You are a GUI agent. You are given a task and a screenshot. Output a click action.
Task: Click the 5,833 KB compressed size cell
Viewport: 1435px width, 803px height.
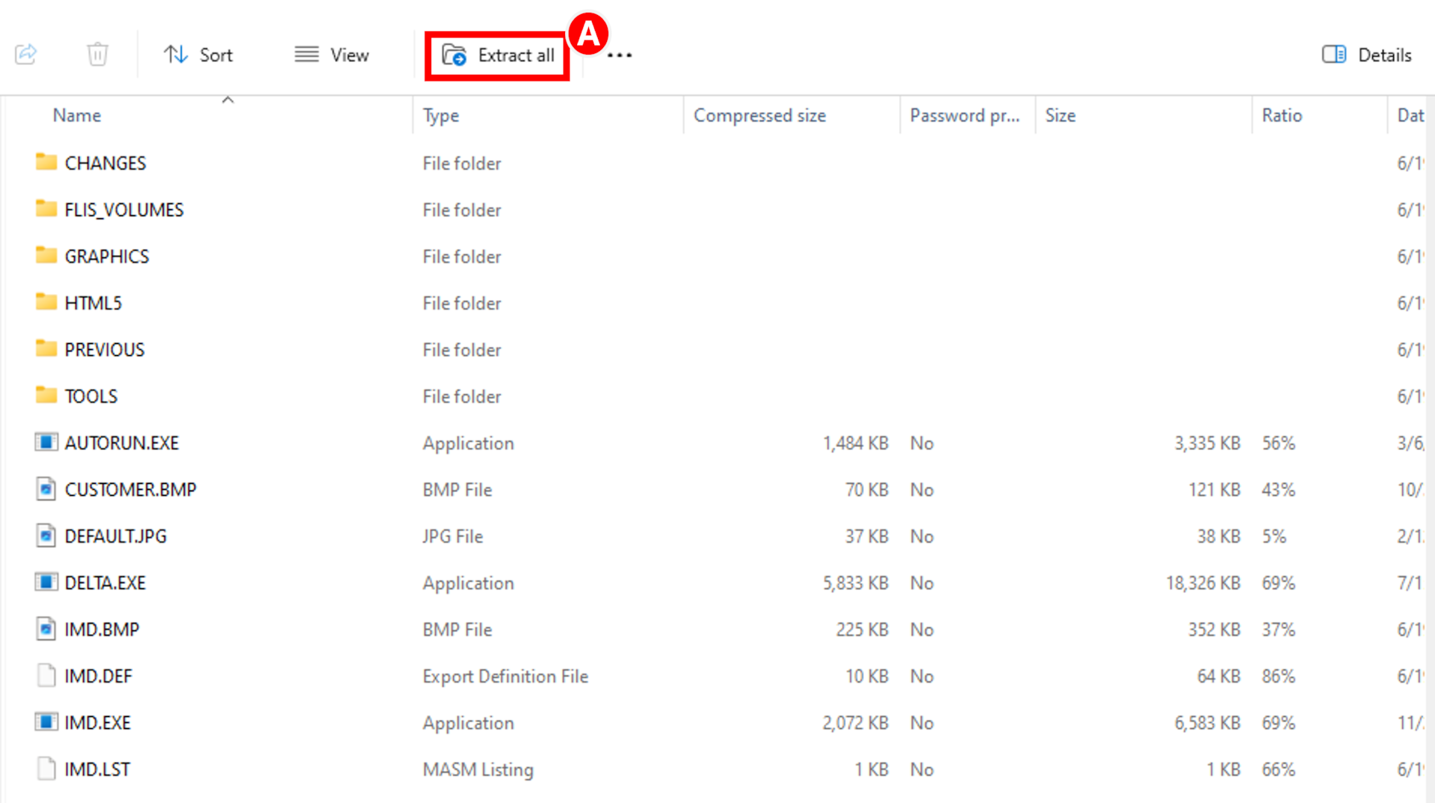coord(855,583)
